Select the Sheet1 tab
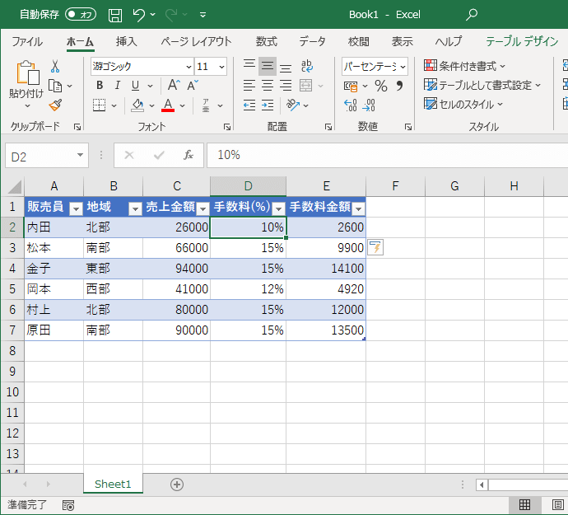This screenshot has width=568, height=515. 113,485
